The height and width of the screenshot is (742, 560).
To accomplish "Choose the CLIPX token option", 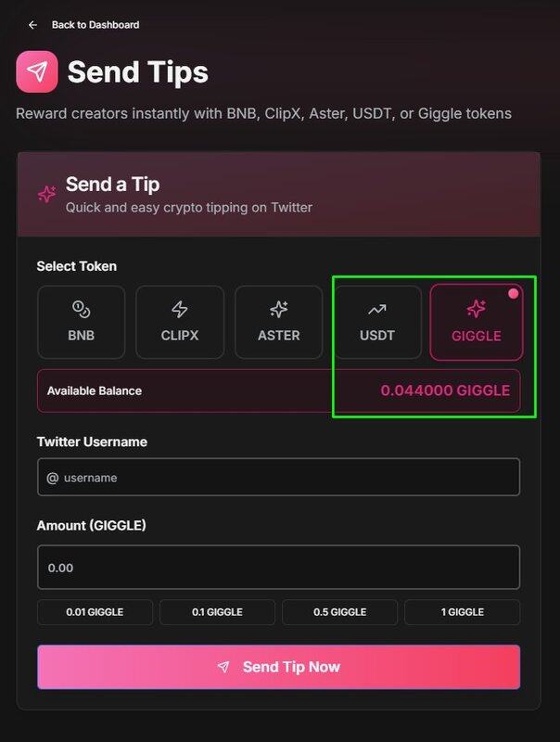I will click(180, 322).
